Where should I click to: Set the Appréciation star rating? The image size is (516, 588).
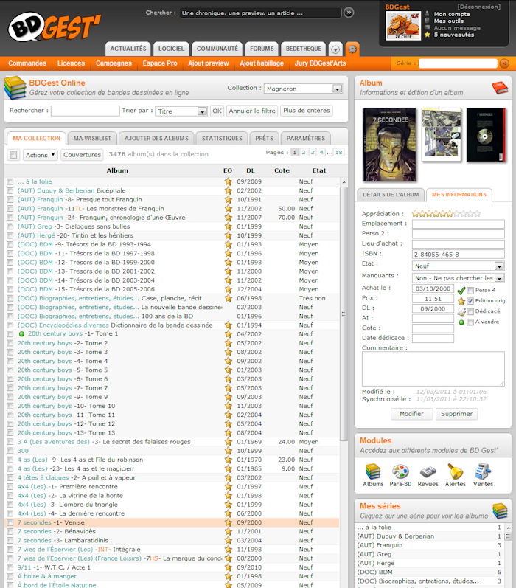[446, 214]
